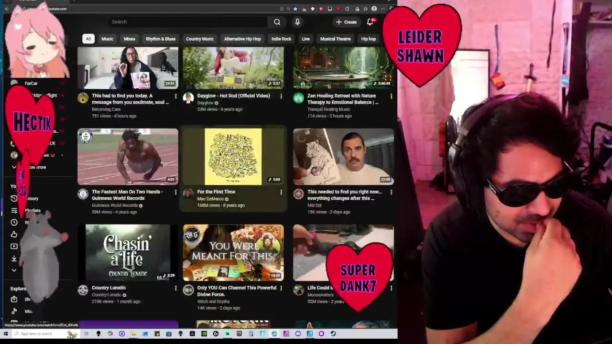Open options menu for Mai Sol video
The height and width of the screenshot is (344, 612).
coord(391,193)
